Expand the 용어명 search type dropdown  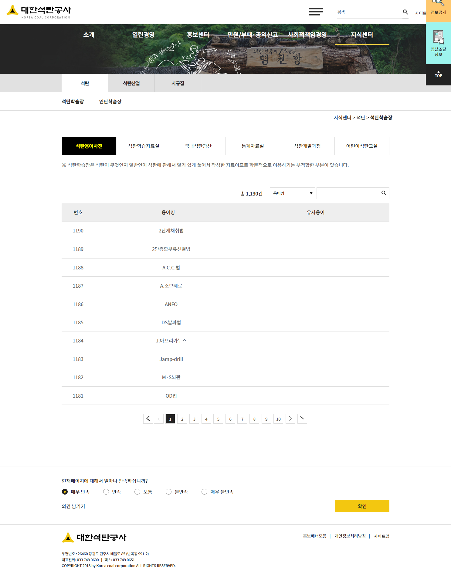tap(293, 193)
